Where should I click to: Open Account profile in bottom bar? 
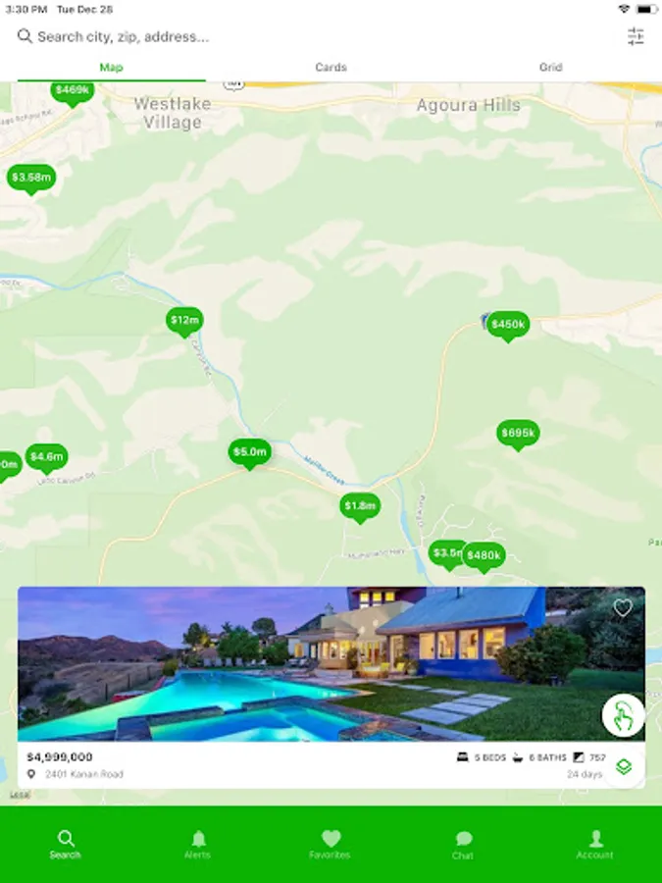coord(595,844)
